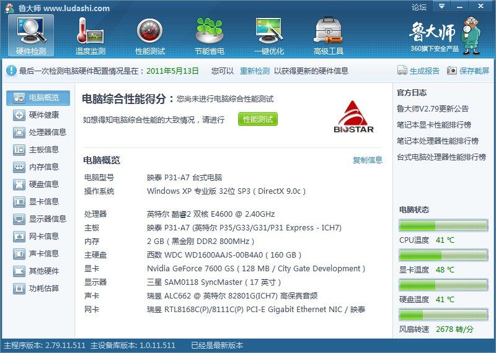
Task: Click the 显卡温度 progress bar
Action: 443,255
